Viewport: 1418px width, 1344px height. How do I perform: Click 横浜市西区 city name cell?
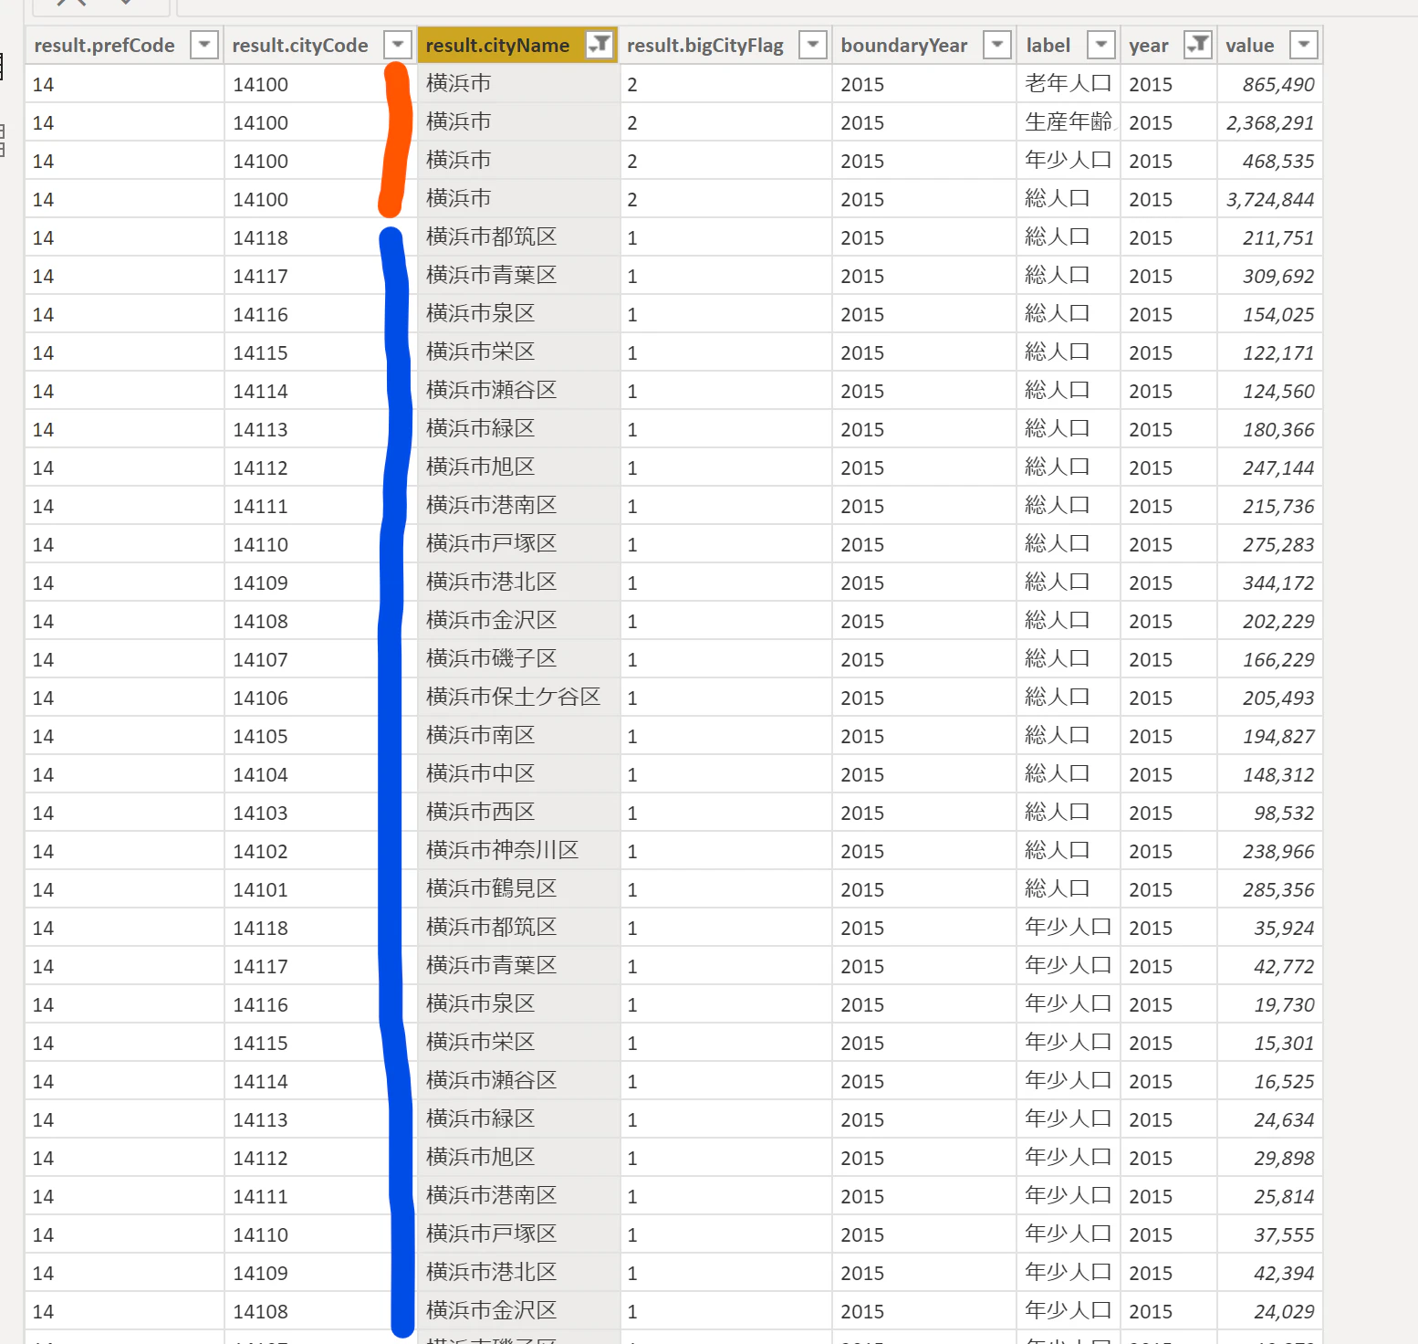coord(518,813)
